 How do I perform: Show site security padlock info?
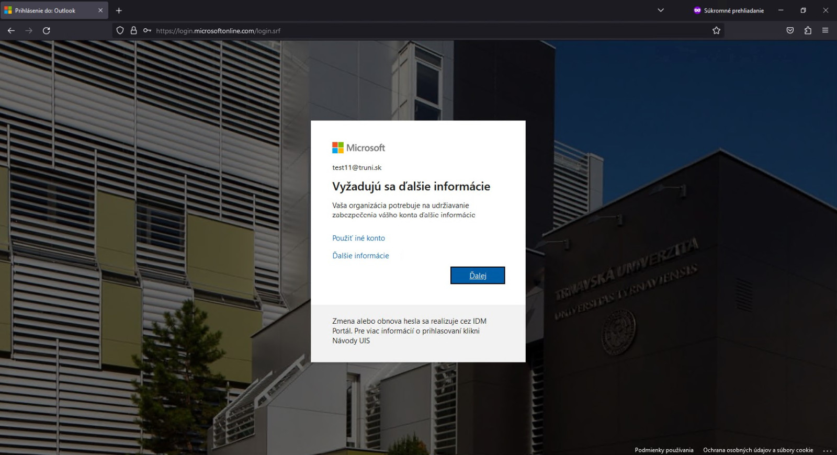click(x=133, y=30)
